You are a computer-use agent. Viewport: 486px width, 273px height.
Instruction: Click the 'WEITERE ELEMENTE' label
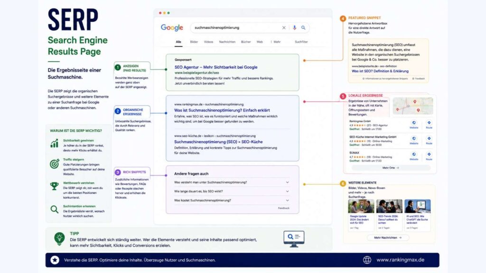point(362,183)
